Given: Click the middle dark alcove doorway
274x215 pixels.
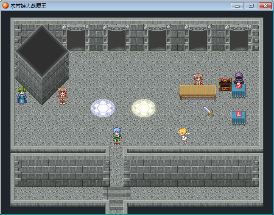Looking at the screenshot, I should tap(157, 40).
